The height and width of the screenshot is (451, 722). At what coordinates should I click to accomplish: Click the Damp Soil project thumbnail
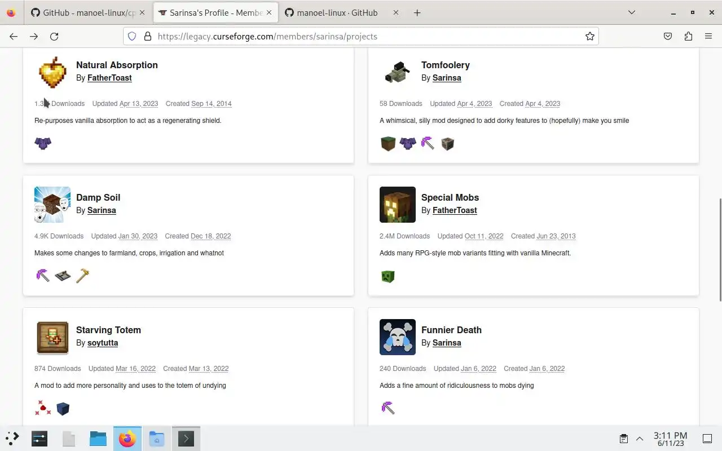pyautogui.click(x=52, y=205)
